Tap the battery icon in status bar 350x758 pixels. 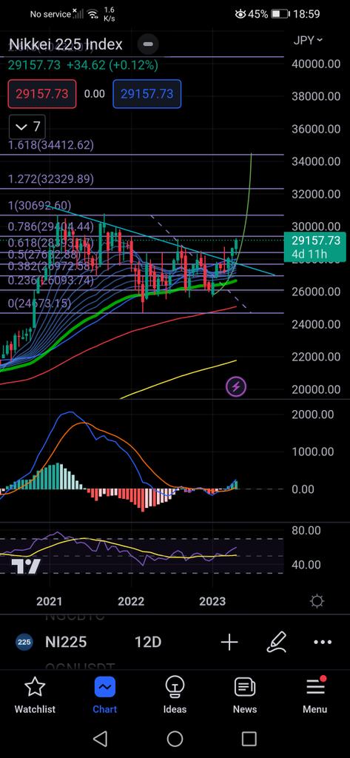click(x=280, y=14)
